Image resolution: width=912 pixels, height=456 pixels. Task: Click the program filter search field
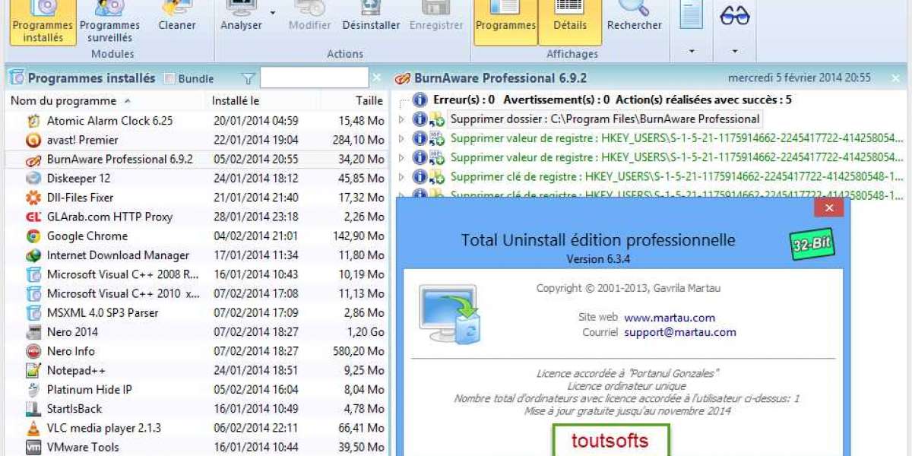click(x=313, y=78)
